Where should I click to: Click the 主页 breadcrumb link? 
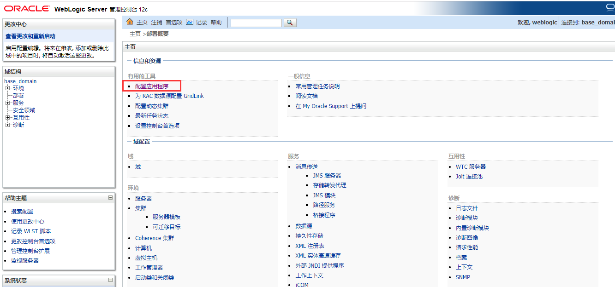135,34
